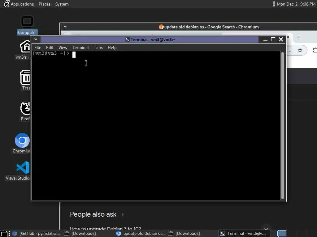Open a new Chromium tab with plus
317x237 pixels.
[299, 37]
